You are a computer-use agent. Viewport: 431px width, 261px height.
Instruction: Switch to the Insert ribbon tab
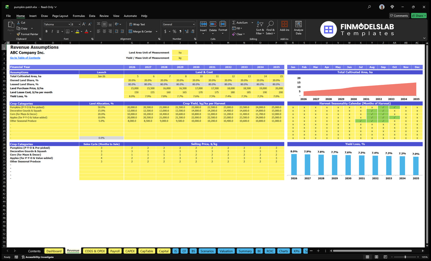point(33,16)
